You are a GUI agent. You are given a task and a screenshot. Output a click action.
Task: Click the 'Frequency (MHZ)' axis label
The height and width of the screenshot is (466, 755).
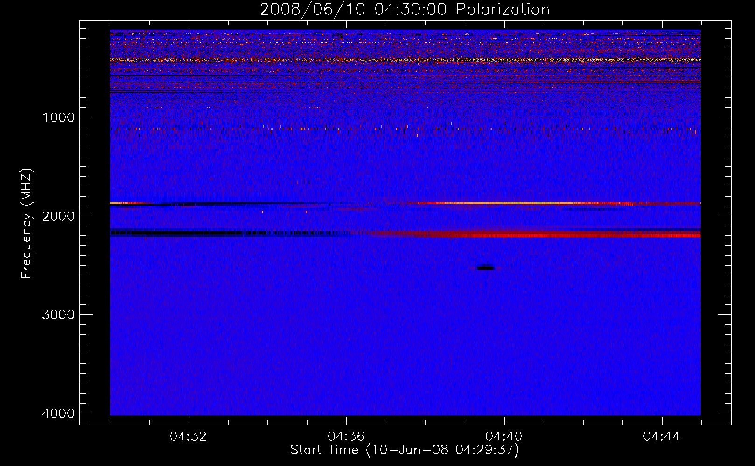[27, 224]
